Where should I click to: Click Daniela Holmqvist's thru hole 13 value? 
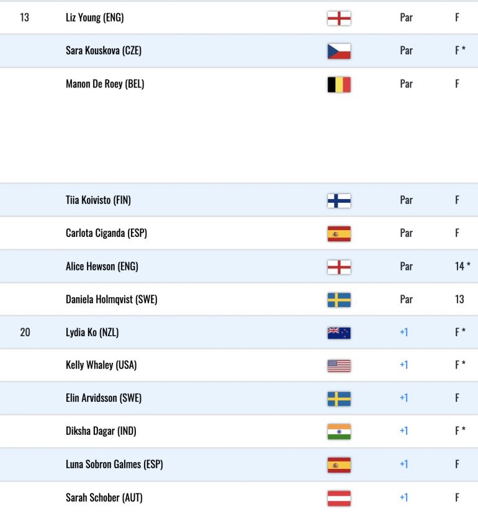tap(460, 300)
